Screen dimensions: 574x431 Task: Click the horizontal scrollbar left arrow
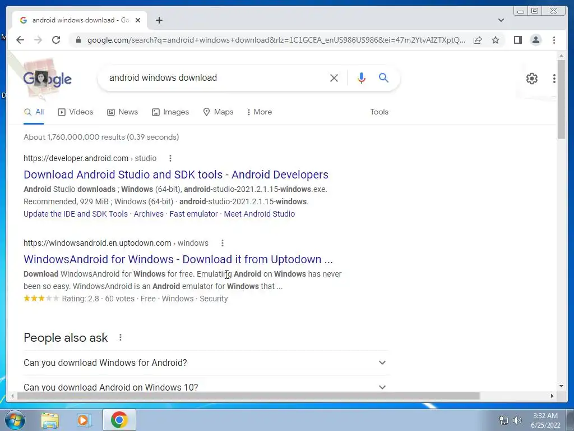(12, 396)
